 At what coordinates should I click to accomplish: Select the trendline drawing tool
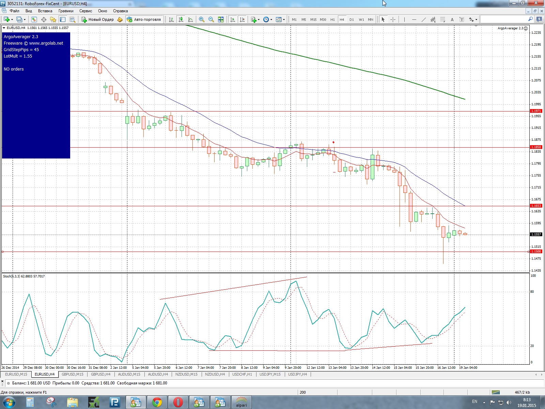click(424, 19)
